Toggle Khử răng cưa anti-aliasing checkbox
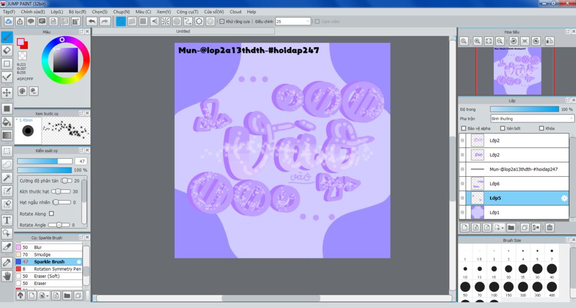Viewport: 576px width, 308px height. (x=222, y=22)
